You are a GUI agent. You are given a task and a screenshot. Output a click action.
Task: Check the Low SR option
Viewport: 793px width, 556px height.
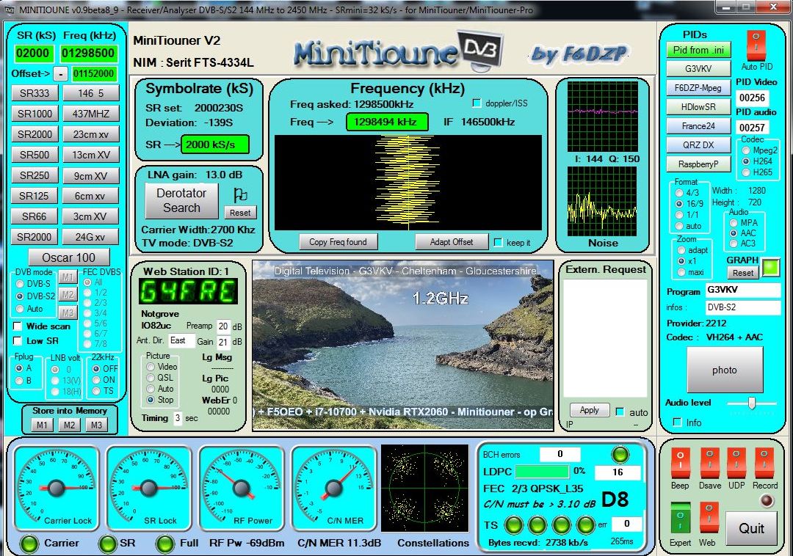pyautogui.click(x=18, y=341)
